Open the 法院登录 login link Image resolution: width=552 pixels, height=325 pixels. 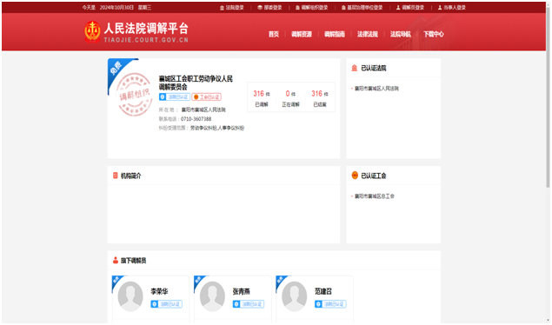(x=231, y=7)
